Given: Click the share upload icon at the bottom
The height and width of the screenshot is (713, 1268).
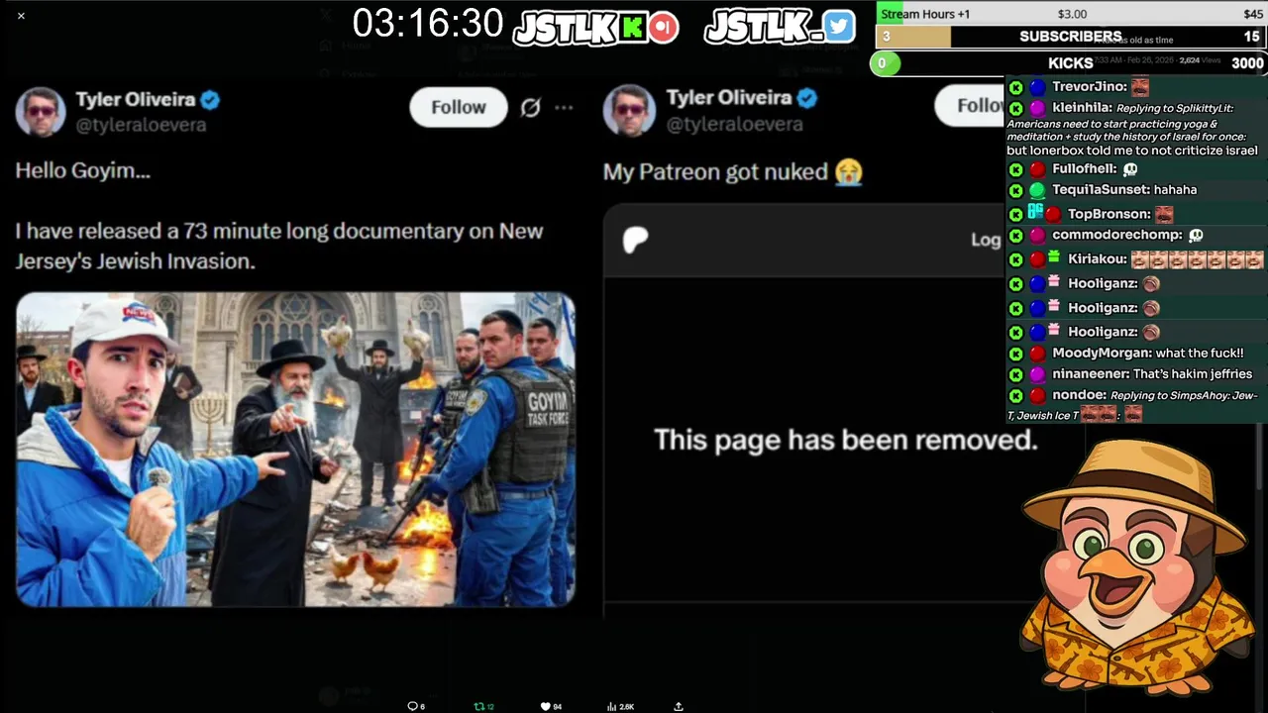Looking at the screenshot, I should [x=679, y=706].
